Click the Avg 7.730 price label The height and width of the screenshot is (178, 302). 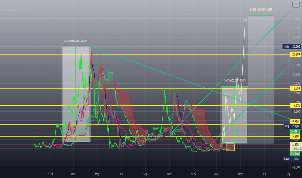(292, 126)
